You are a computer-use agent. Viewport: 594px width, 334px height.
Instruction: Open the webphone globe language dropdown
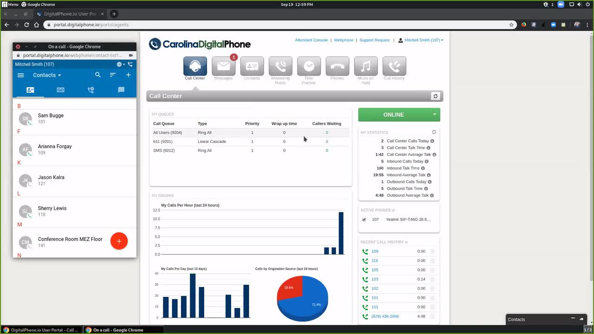click(121, 64)
